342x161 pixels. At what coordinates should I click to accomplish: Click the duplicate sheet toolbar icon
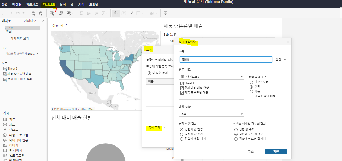pos(61,13)
